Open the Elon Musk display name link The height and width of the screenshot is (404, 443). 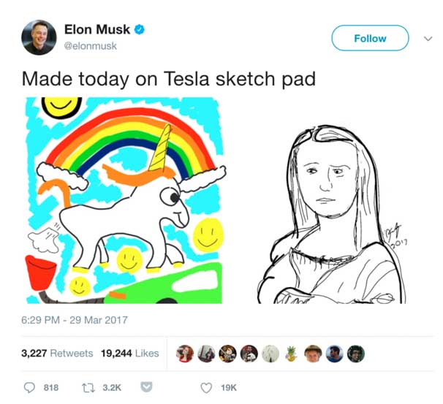(97, 29)
